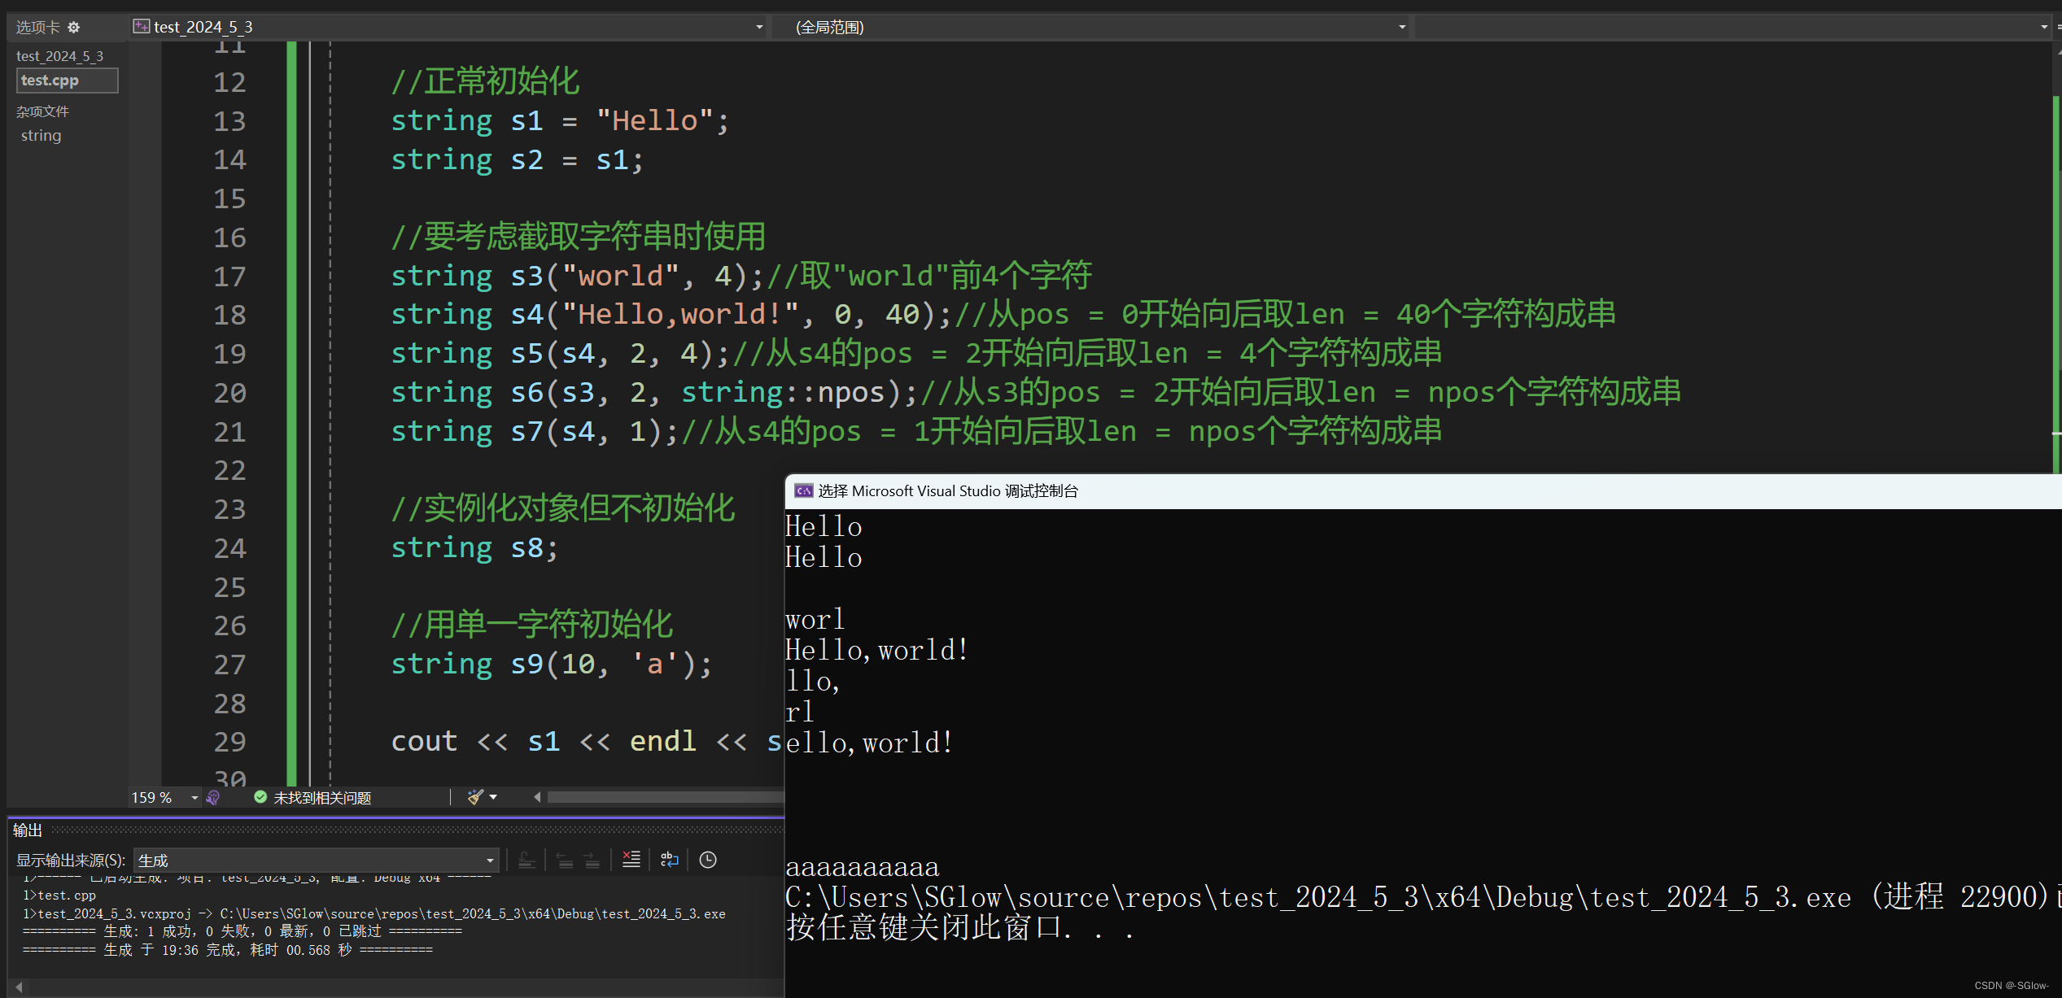Click the editor horizontal scrollbar left arrow

[x=537, y=797]
